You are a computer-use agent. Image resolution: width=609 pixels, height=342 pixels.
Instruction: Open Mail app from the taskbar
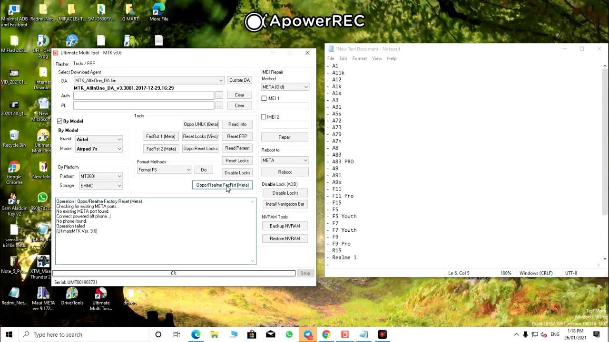coord(270,334)
